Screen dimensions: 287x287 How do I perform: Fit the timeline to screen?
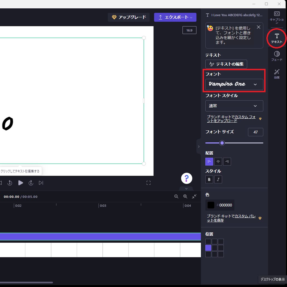[x=194, y=196]
